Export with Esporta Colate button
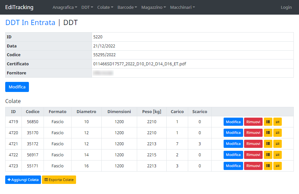Image resolution: width=299 pixels, height=194 pixels. (x=59, y=180)
